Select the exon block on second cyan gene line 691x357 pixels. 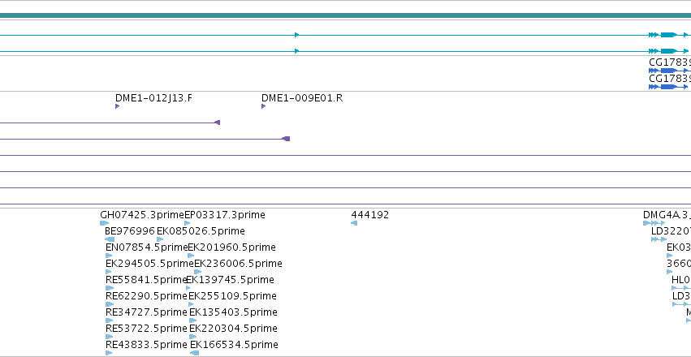coord(668,51)
